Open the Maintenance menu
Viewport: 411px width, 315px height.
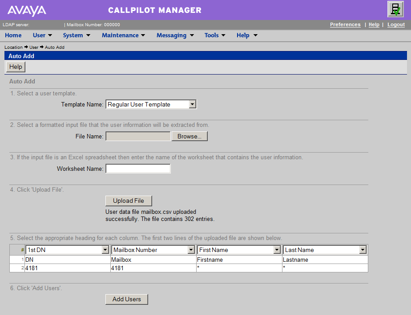(x=123, y=35)
